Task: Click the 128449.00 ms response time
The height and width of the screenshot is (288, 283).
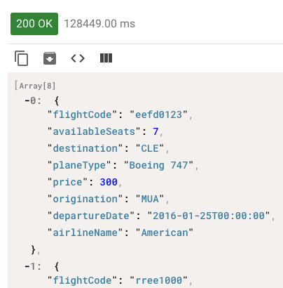Action: [99, 24]
